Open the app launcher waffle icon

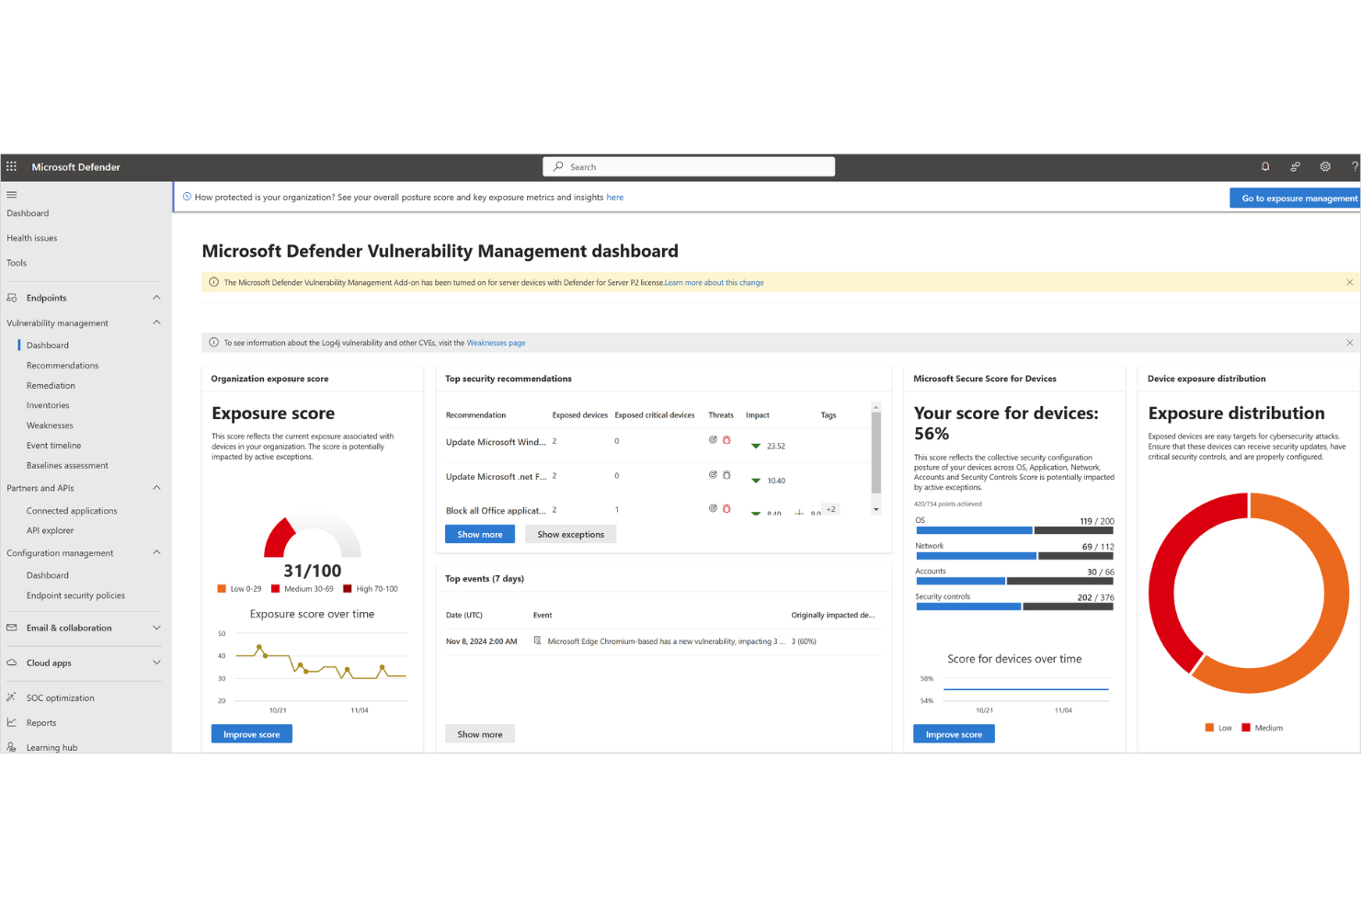tap(11, 166)
